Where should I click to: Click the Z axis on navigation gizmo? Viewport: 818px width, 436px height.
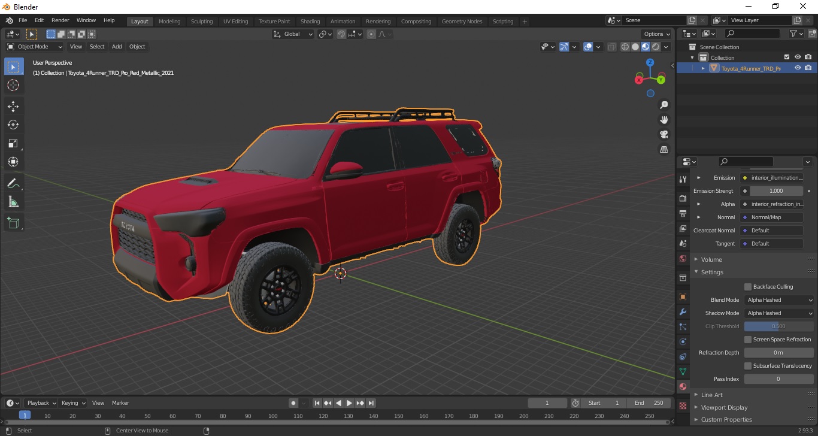(650, 62)
